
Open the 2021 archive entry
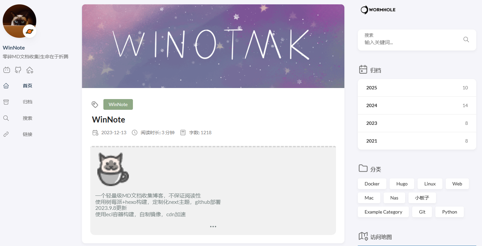[x=417, y=141]
